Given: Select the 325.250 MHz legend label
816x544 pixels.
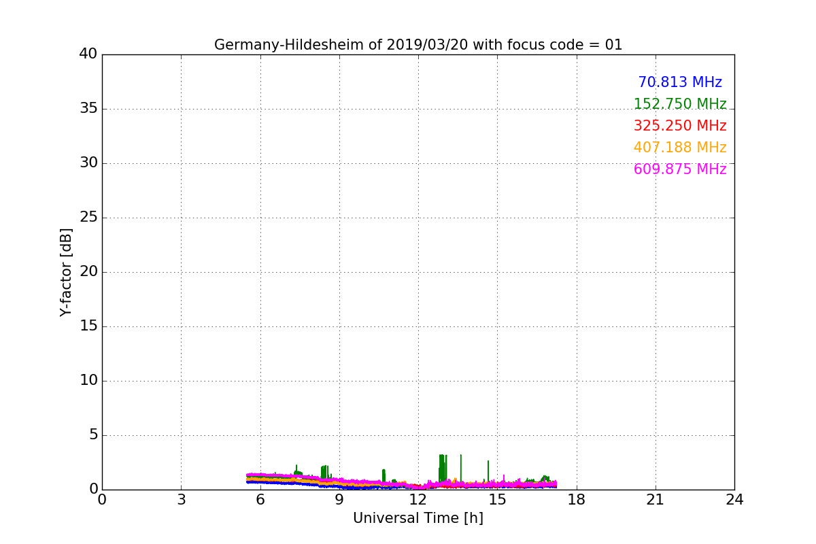Looking at the screenshot, I should point(680,126).
